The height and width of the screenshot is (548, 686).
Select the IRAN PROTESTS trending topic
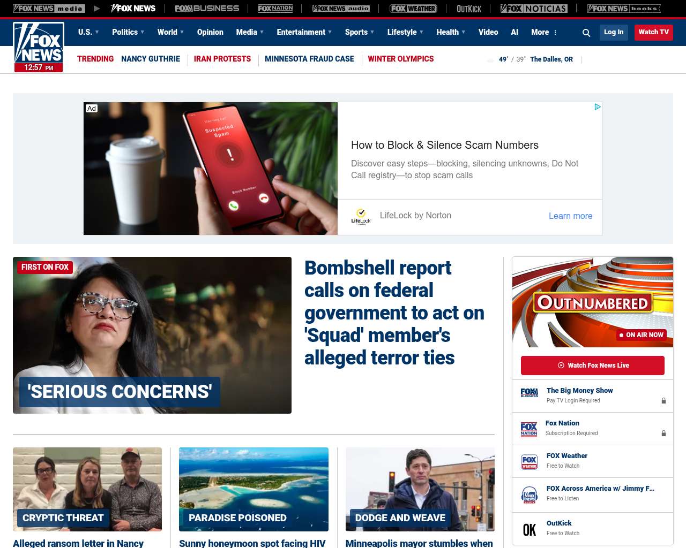tap(222, 59)
